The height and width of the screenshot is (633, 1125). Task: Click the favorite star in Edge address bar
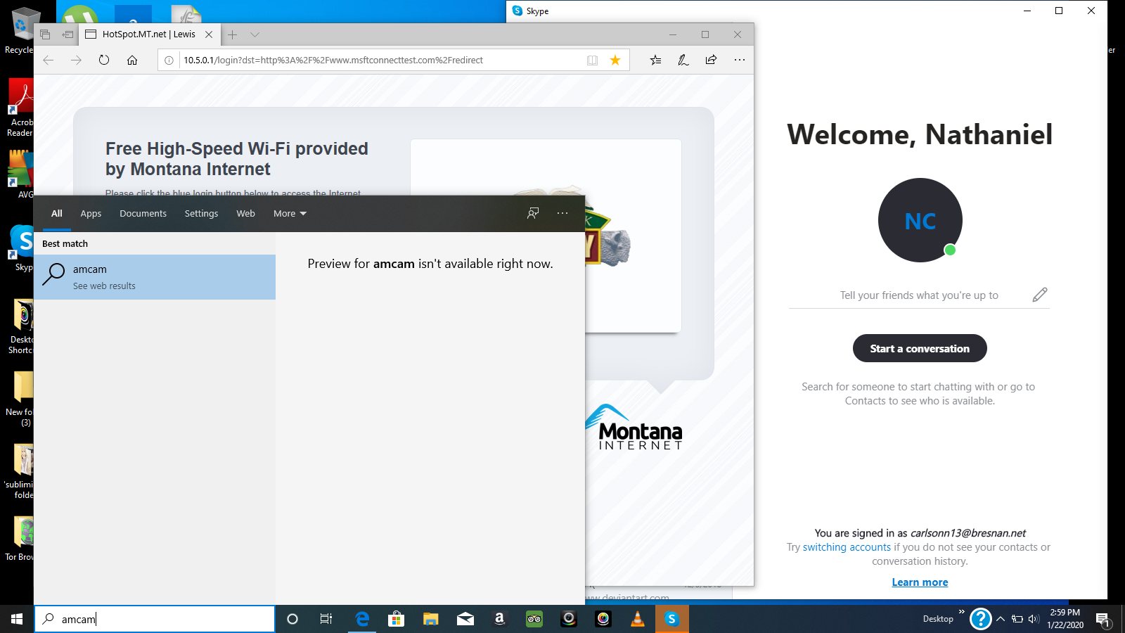(x=615, y=60)
